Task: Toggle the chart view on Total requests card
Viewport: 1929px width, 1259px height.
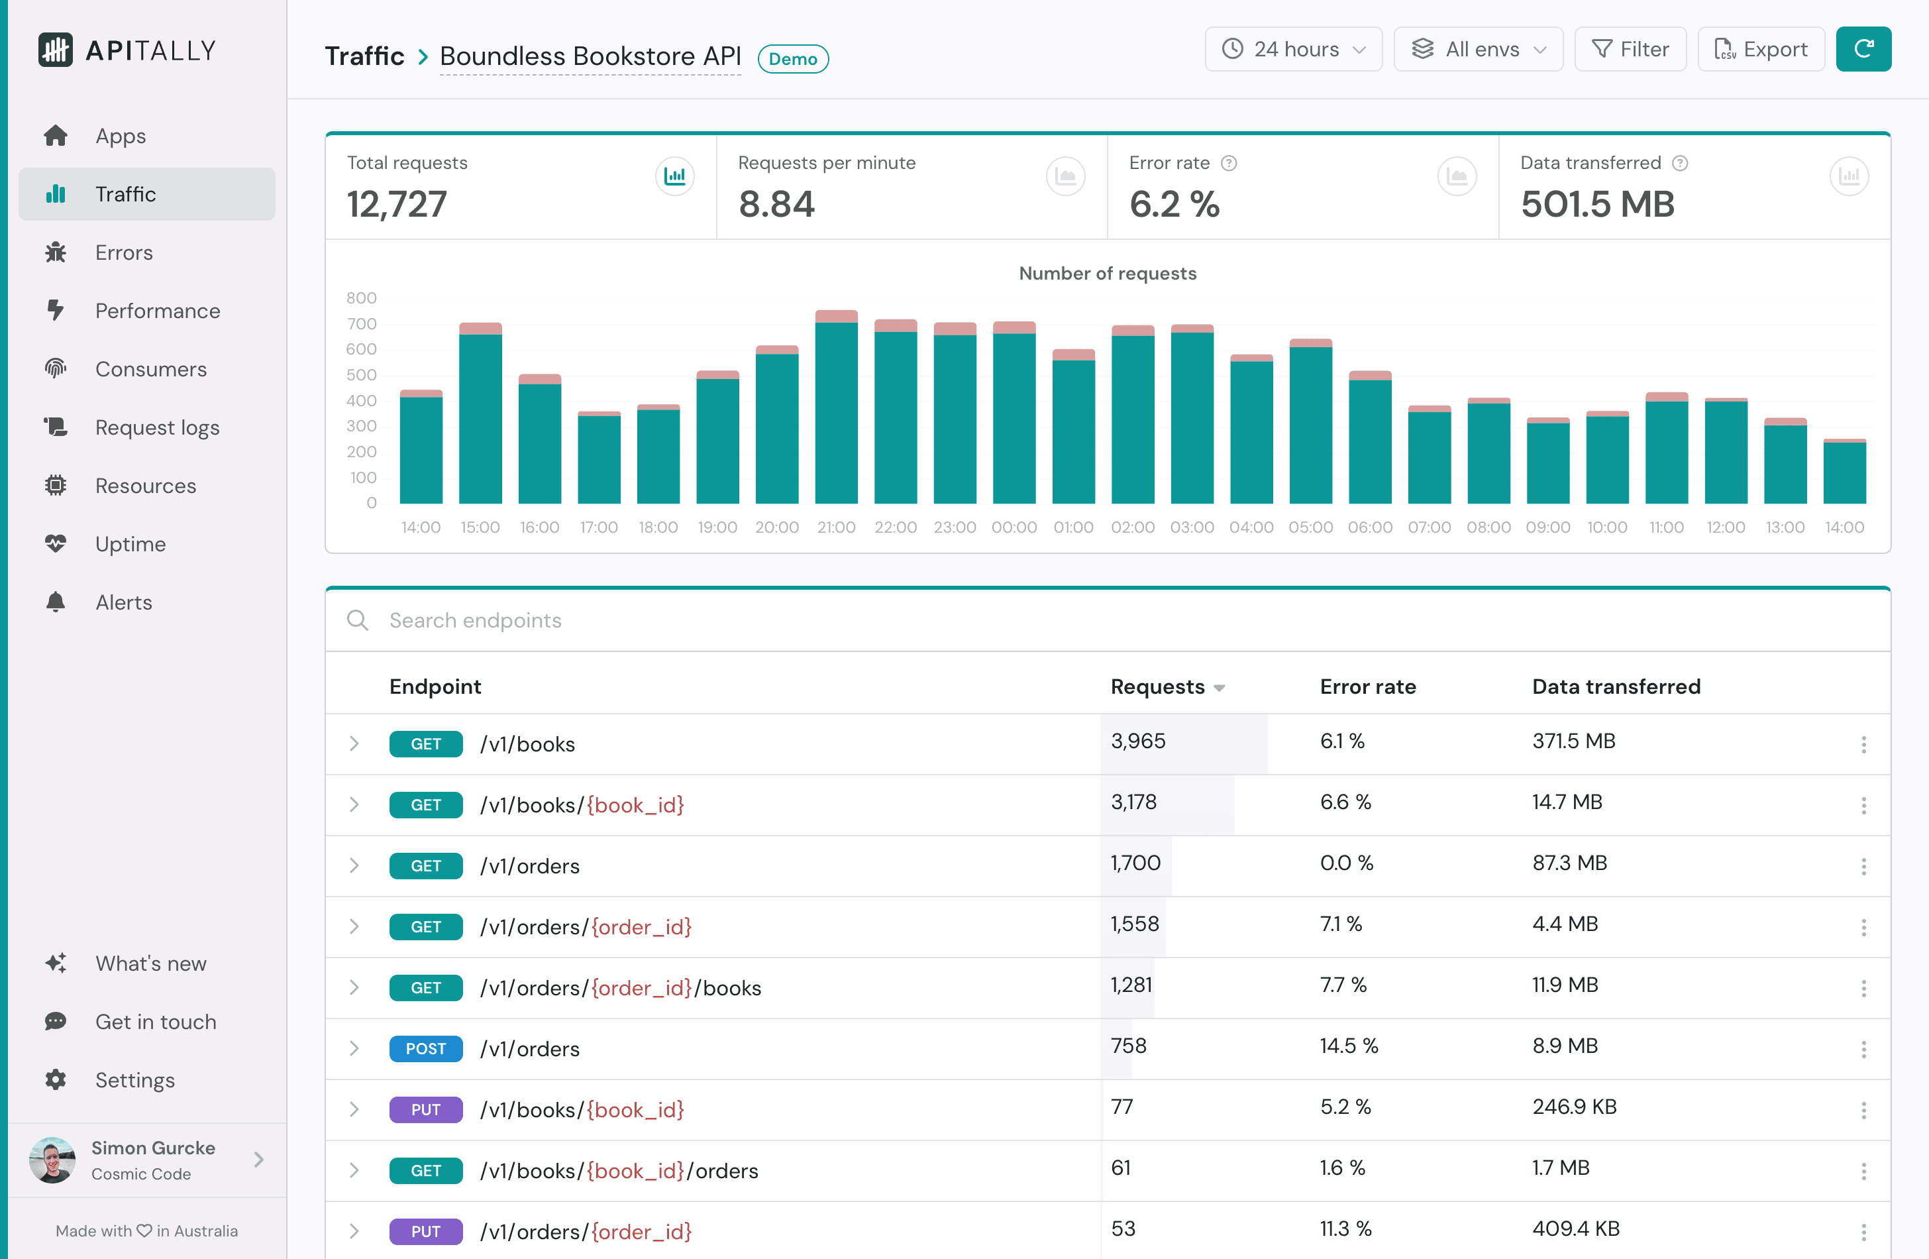Action: (675, 176)
